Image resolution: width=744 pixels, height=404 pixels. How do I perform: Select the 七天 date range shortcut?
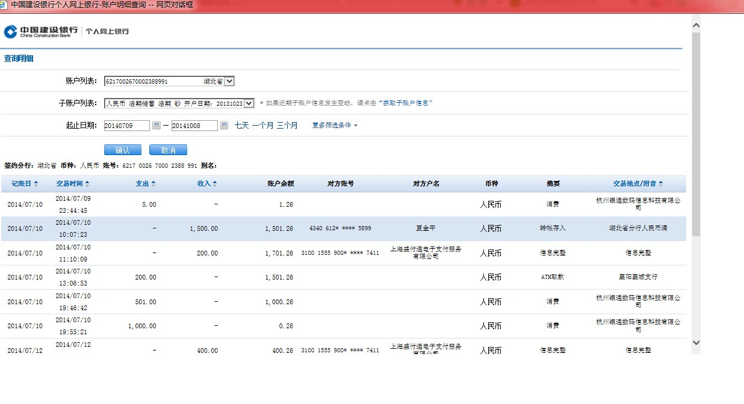point(241,126)
